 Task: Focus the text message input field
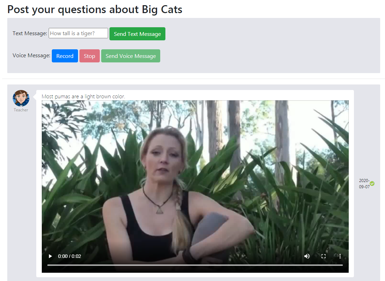[x=78, y=33]
